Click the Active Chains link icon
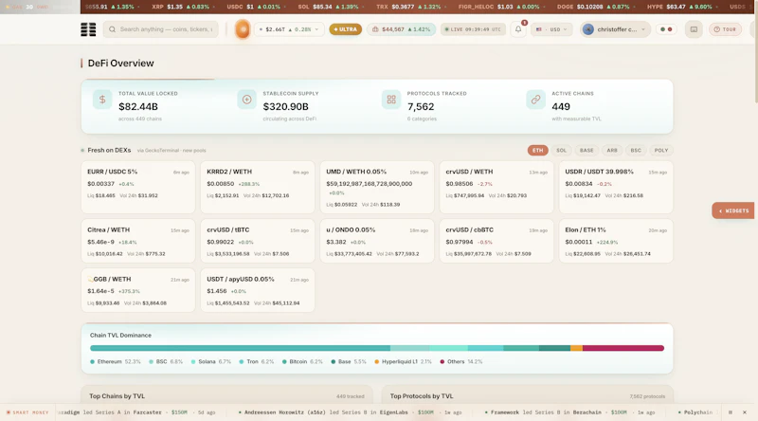 [535, 100]
